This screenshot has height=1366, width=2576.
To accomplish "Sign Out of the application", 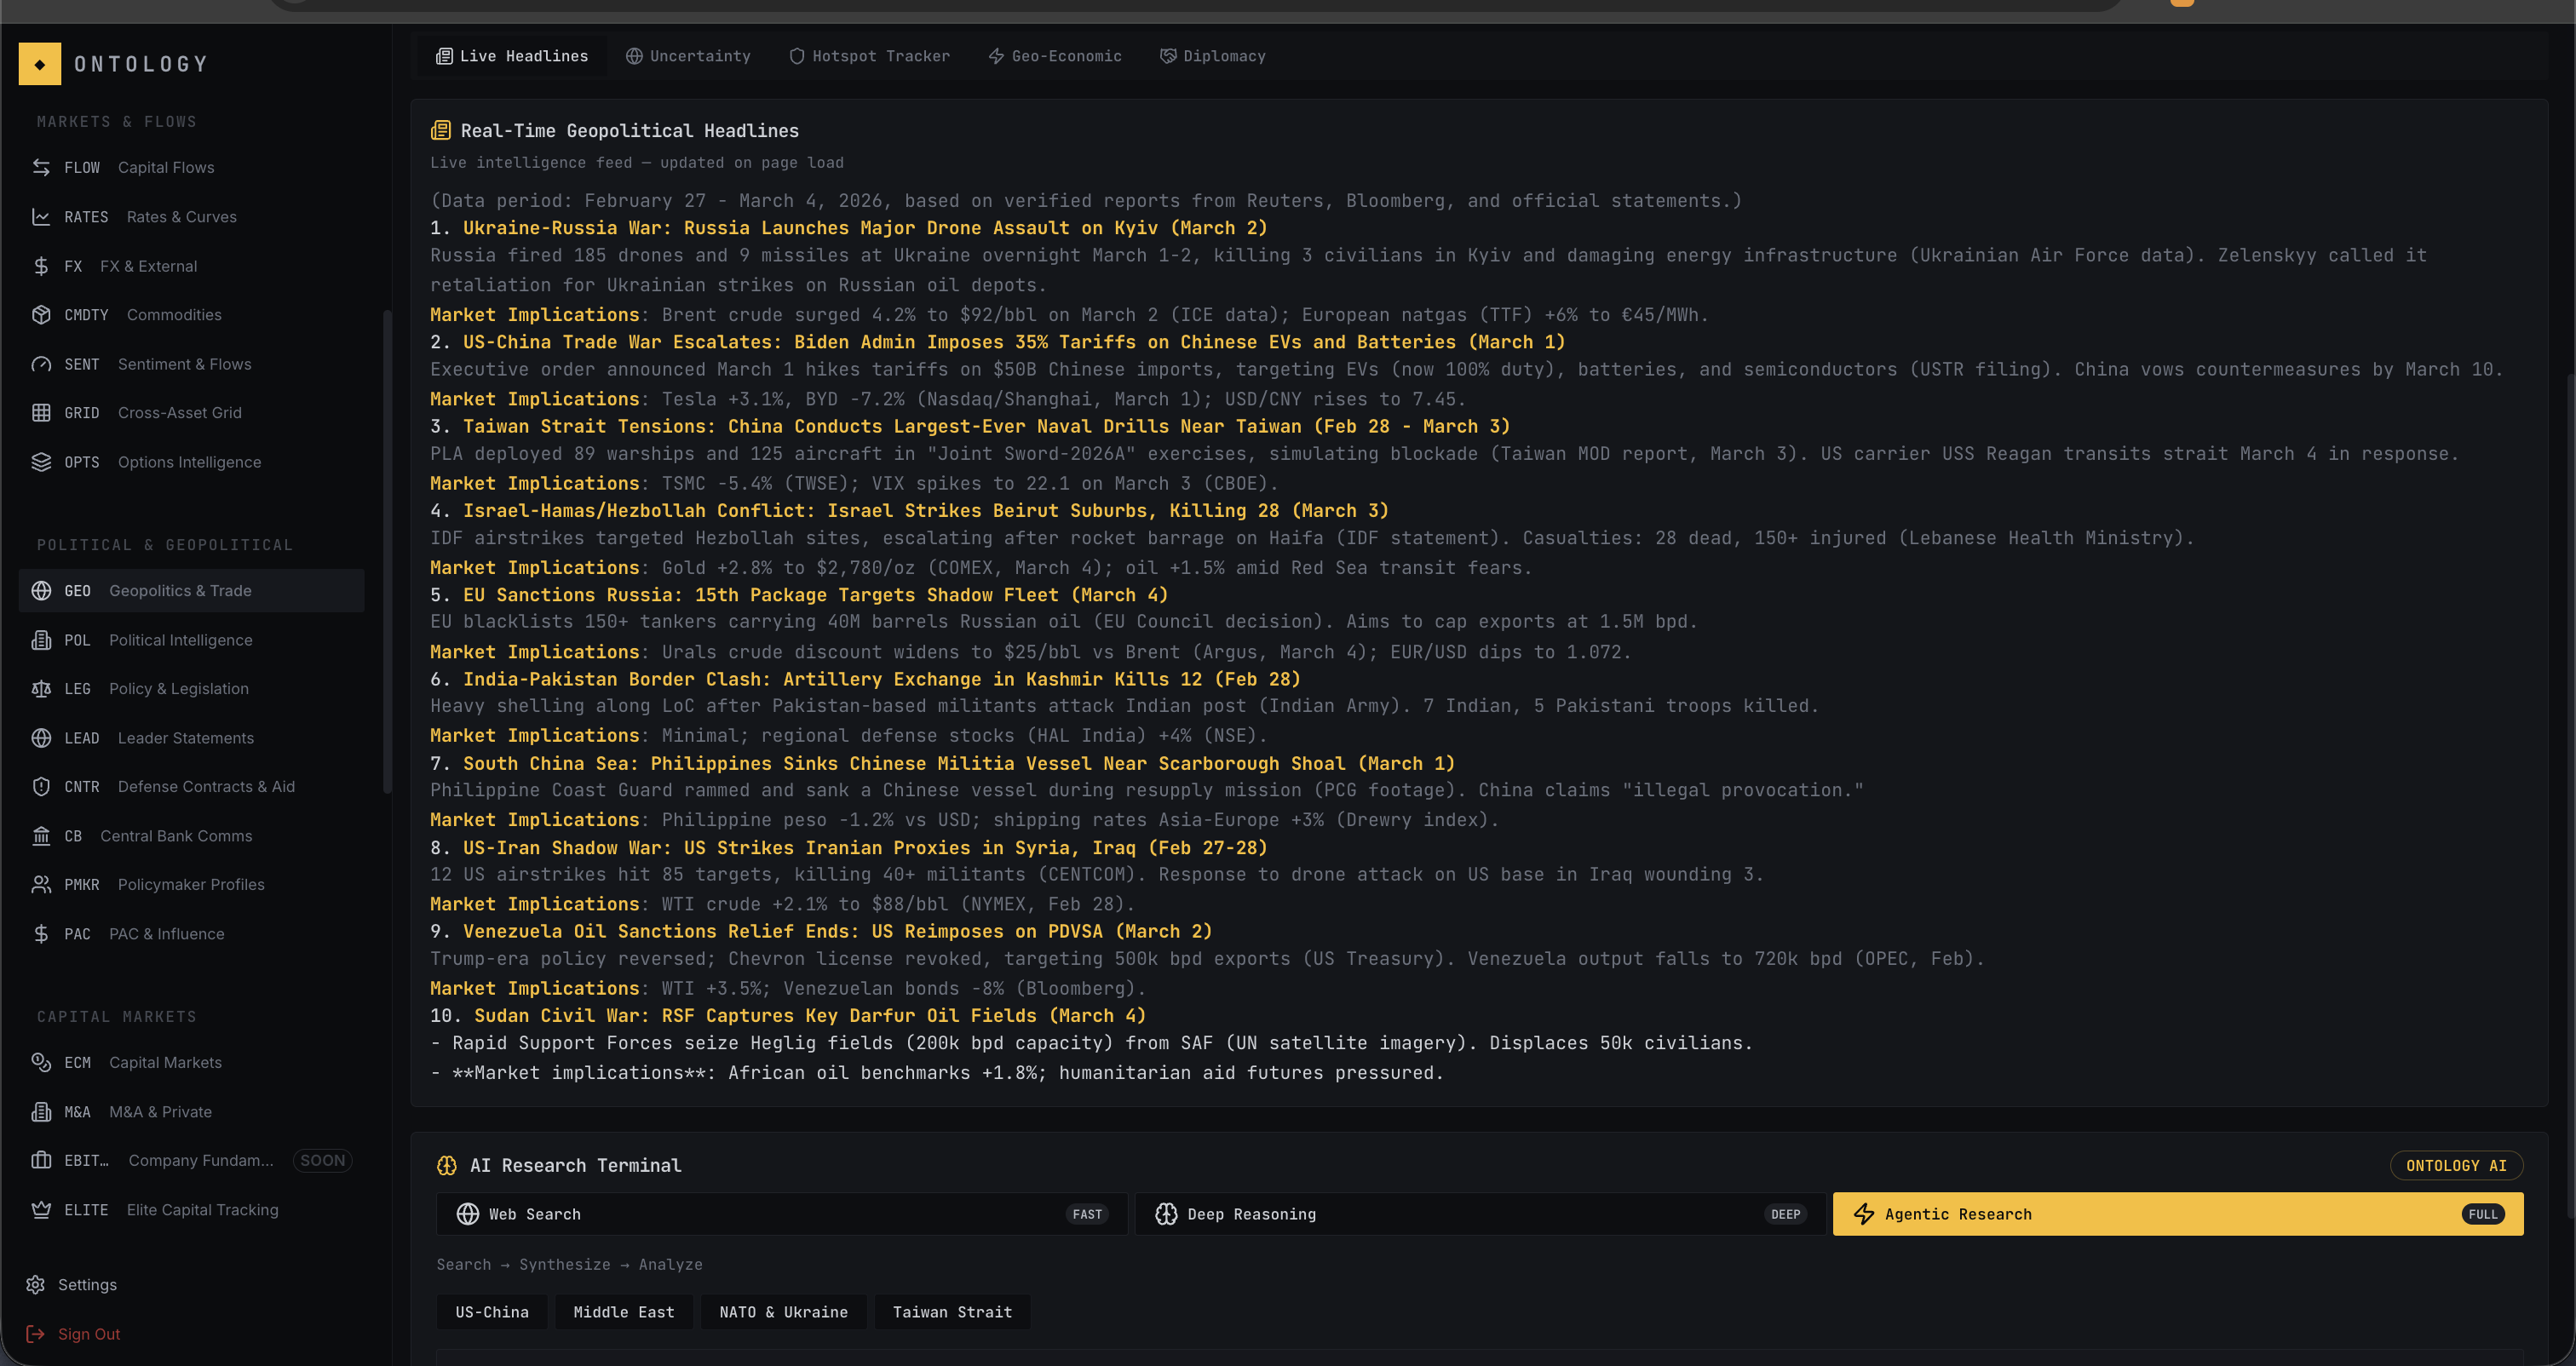I will pos(88,1333).
